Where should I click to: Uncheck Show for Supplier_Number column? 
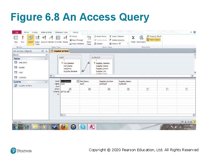(109, 89)
